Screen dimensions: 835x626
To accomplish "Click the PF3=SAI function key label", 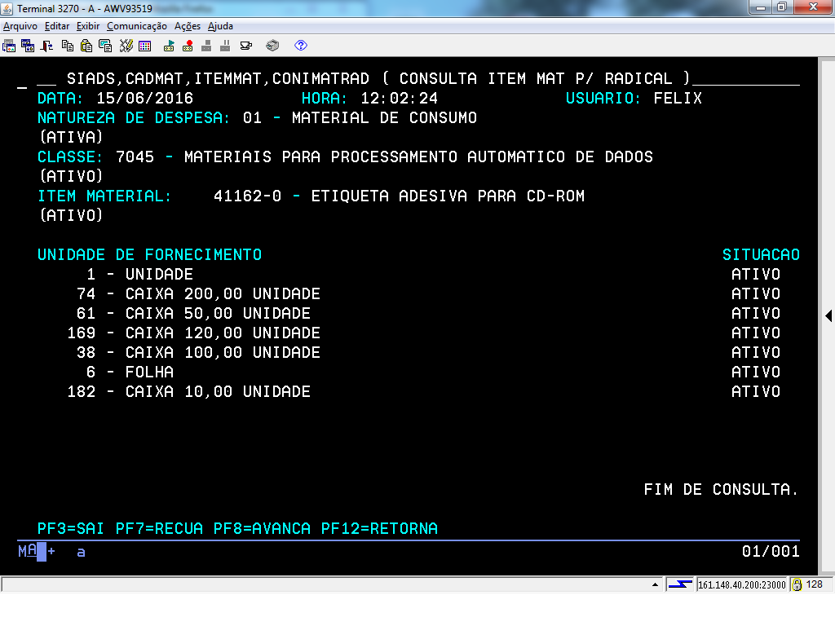I will pyautogui.click(x=70, y=528).
